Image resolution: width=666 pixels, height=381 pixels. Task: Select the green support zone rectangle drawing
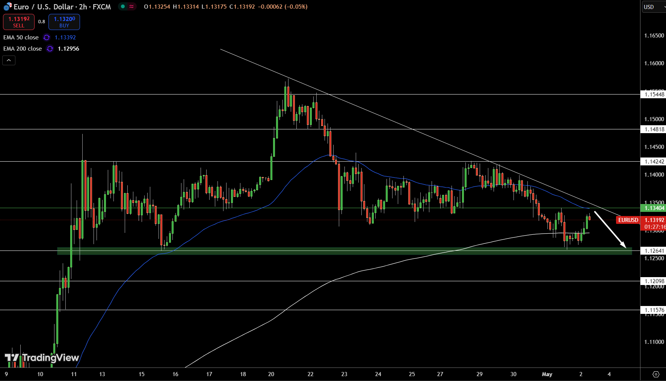[344, 251]
